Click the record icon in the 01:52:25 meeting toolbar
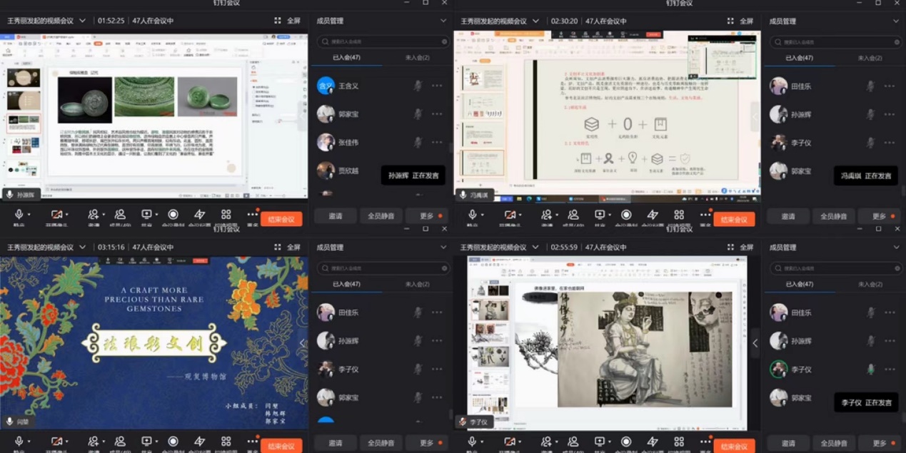Screen dimensions: 906x453 [173, 214]
